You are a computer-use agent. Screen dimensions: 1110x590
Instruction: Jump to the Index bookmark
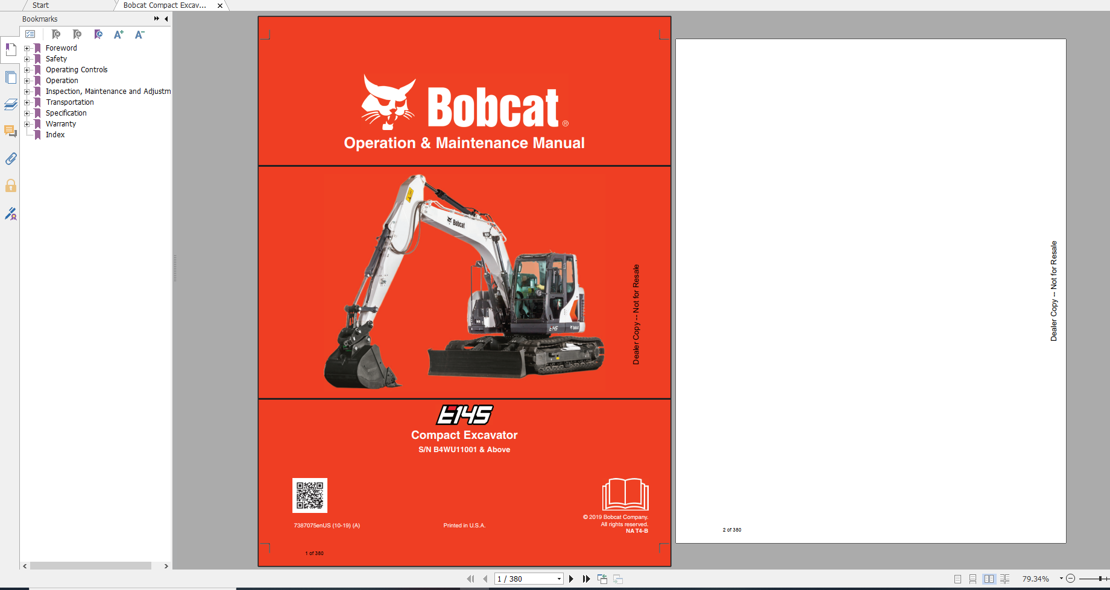pos(55,135)
